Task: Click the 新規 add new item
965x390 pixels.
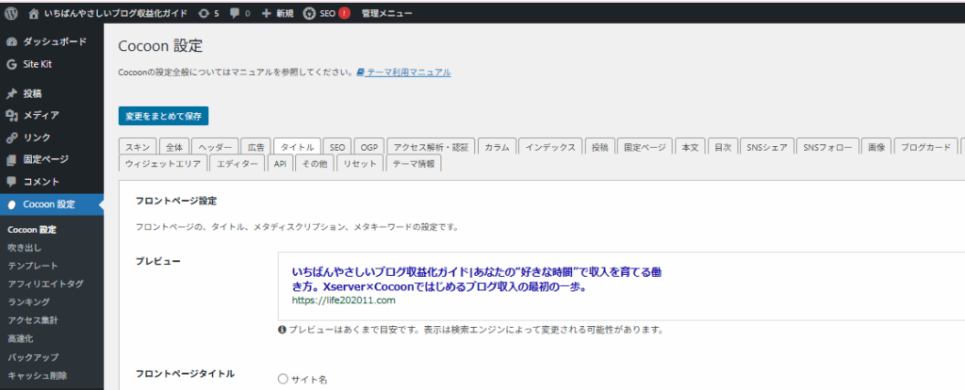Action: pyautogui.click(x=279, y=13)
